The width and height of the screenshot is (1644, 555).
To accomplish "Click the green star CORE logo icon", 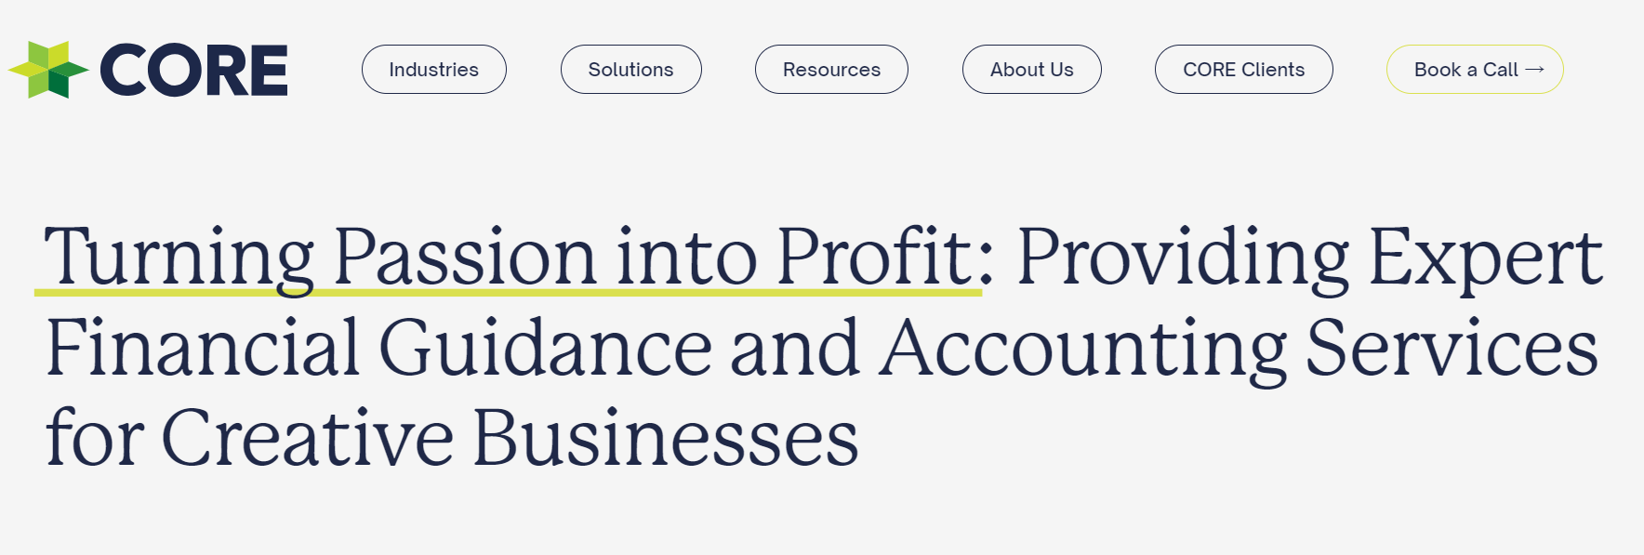I will click(x=48, y=70).
